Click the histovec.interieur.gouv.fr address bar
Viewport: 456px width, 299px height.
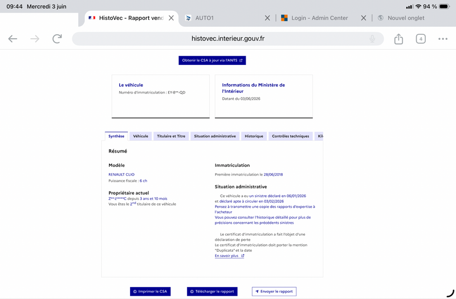click(227, 39)
